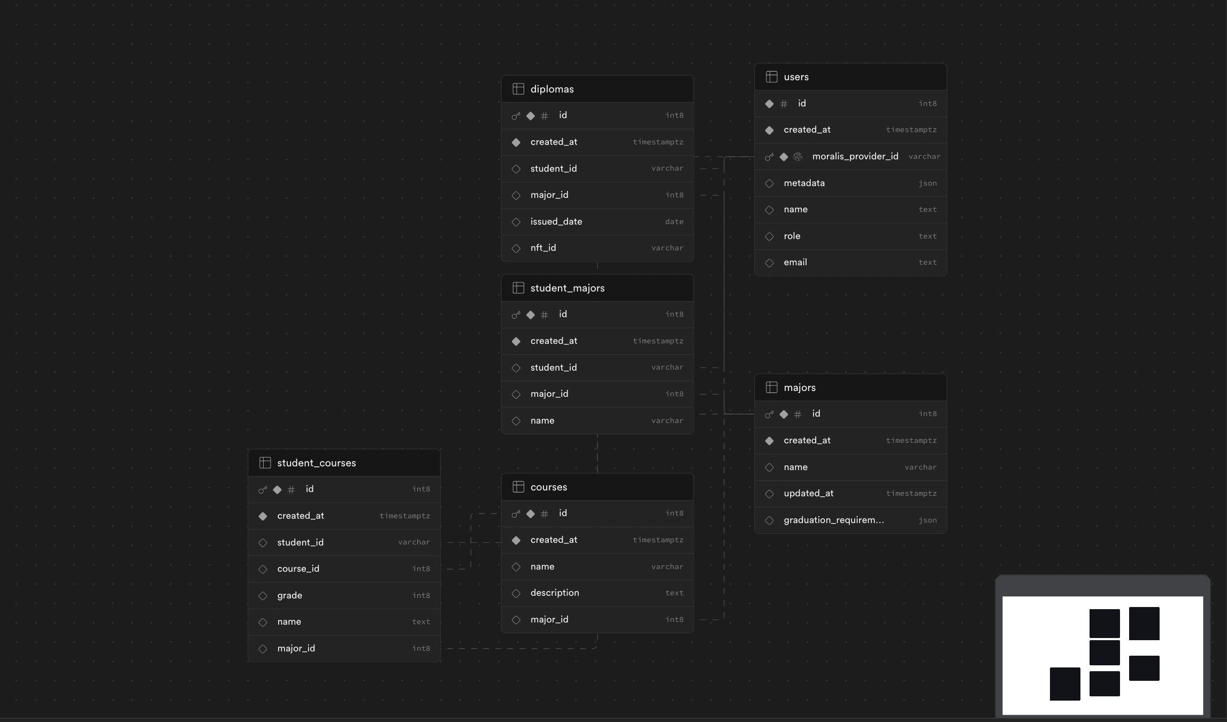Click primary key icon in diplomas id row
Image resolution: width=1227 pixels, height=722 pixels.
click(516, 116)
